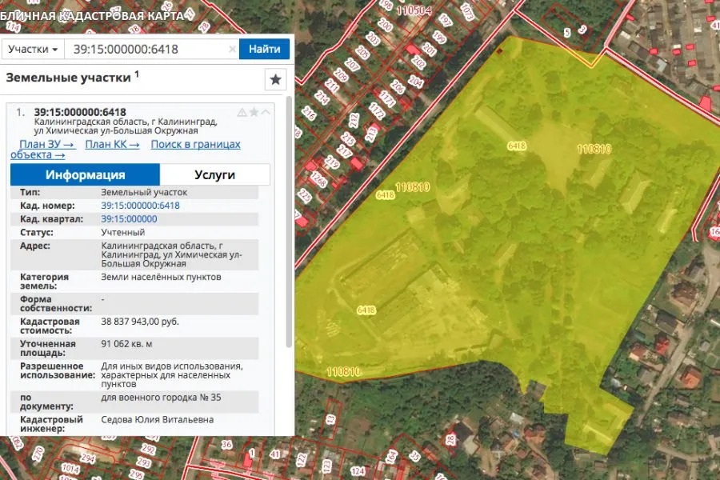Image resolution: width=720 pixels, height=480 pixels.
Task: Click map parcel label 1171
Action: pos(387,98)
